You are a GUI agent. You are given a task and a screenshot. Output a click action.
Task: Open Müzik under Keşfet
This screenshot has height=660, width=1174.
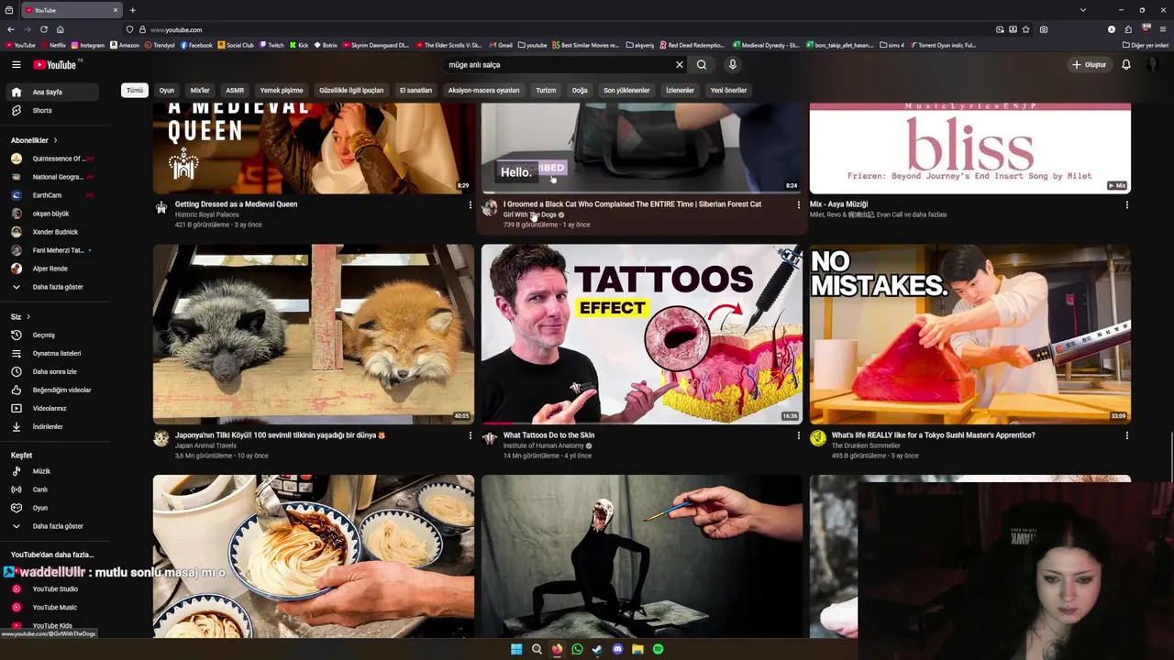coord(51,471)
